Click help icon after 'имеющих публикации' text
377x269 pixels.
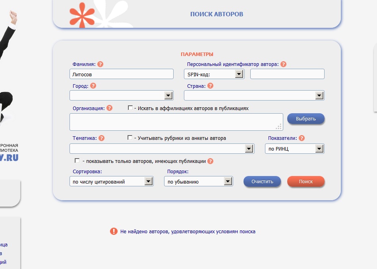tap(211, 161)
